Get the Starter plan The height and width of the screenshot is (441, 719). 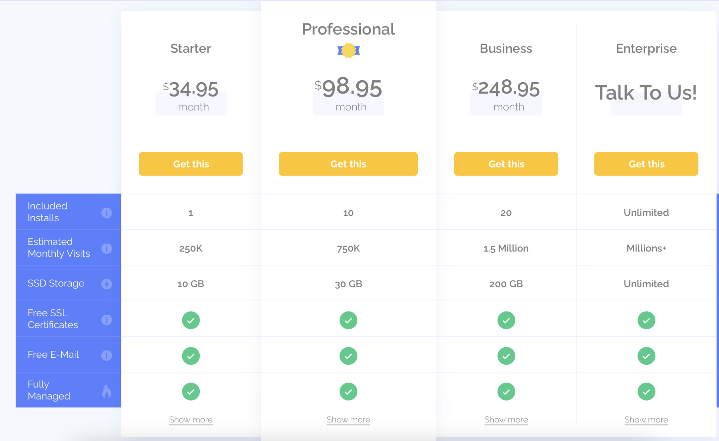point(191,164)
